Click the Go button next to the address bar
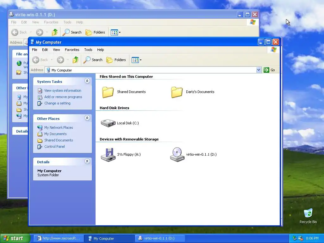This screenshot has height=243, width=324. coord(269,70)
